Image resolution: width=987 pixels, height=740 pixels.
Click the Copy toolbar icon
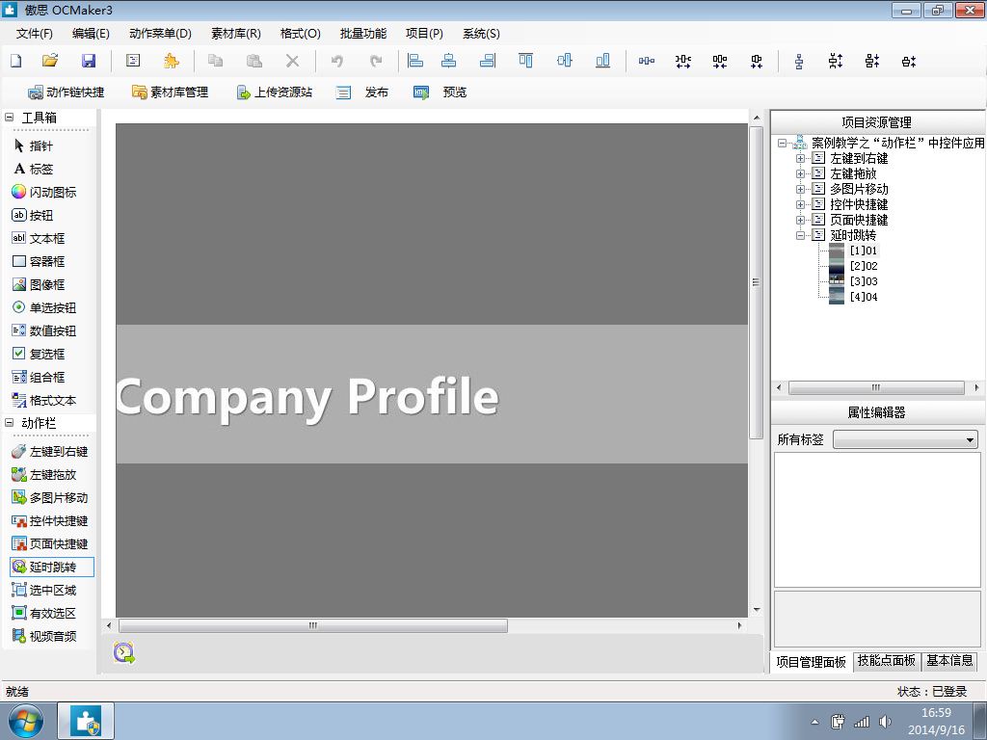coord(215,61)
